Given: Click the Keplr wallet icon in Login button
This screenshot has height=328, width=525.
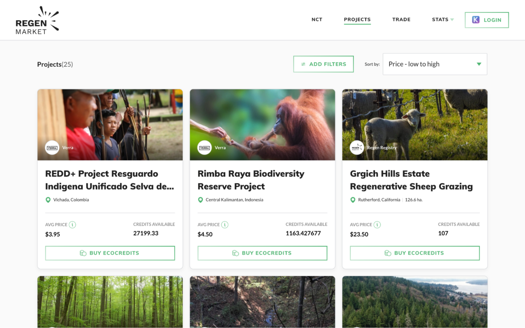Looking at the screenshot, I should click(476, 20).
